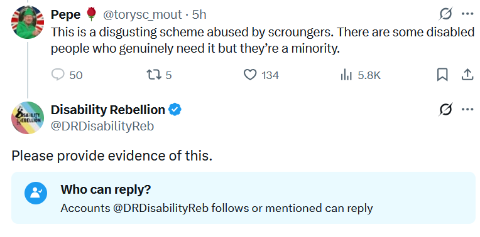480x237 pixels.
Task: Open replies on Pepe's tweet
Action: (x=67, y=75)
